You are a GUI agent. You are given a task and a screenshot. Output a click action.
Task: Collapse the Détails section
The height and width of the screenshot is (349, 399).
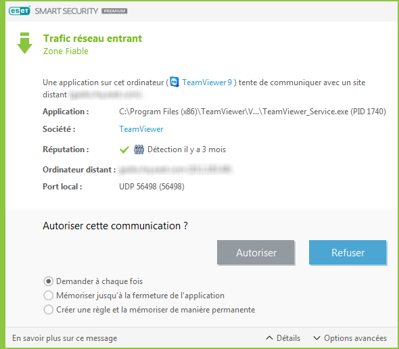click(283, 338)
